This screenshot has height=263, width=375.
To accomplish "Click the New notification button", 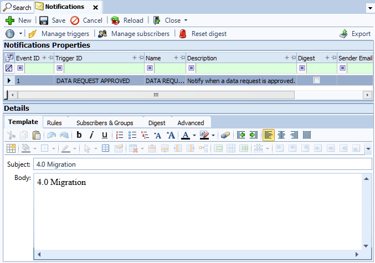I will click(18, 20).
